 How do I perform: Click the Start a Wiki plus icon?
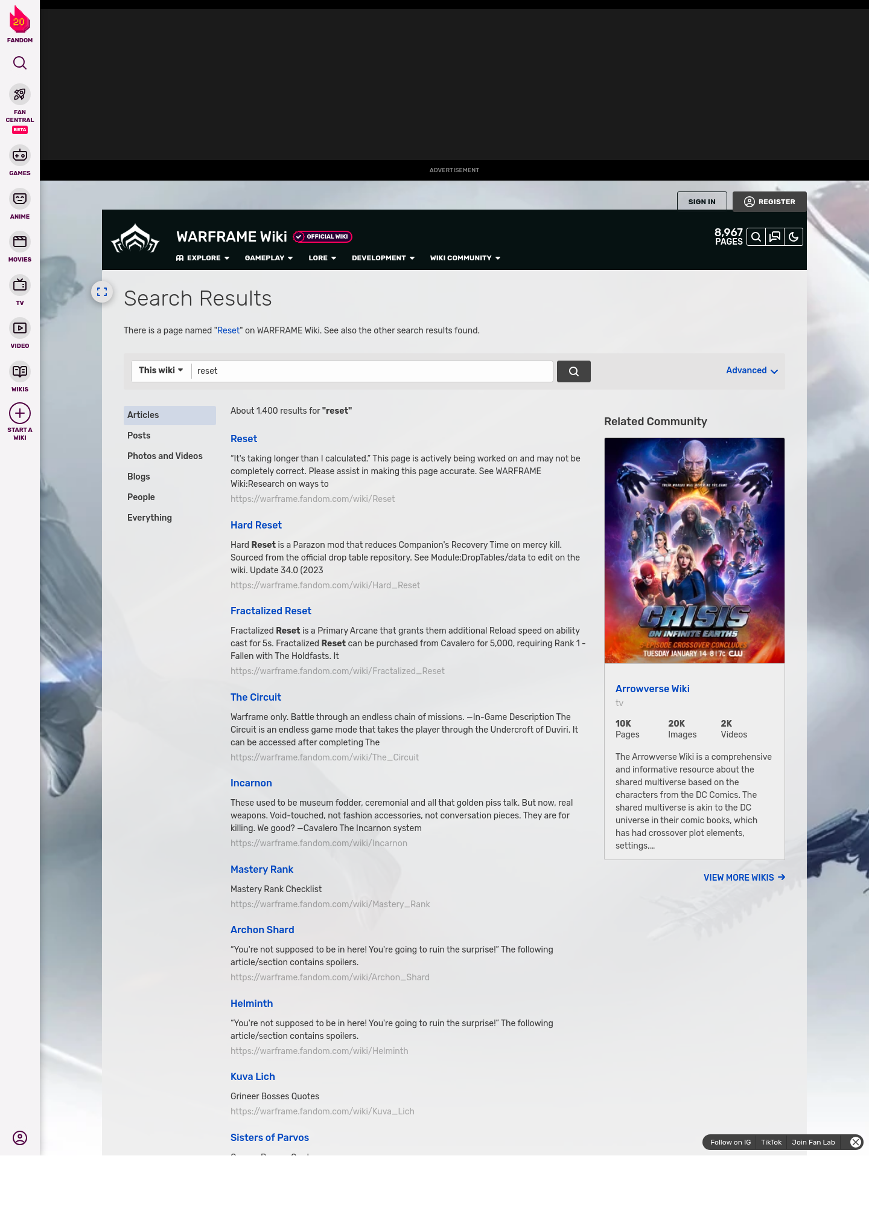20,413
